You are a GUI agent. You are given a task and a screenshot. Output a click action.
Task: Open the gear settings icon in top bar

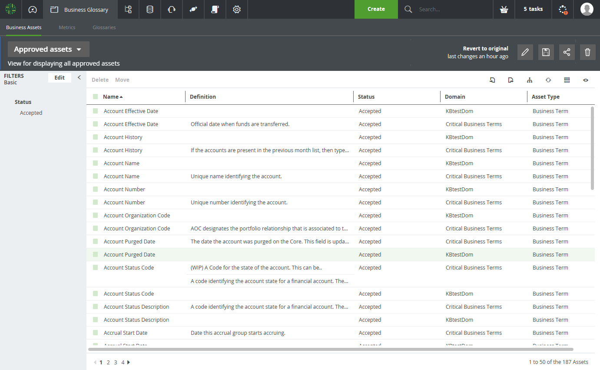point(237,9)
